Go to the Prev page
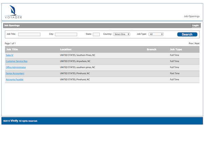This screenshot has width=204, height=153. 191,44
